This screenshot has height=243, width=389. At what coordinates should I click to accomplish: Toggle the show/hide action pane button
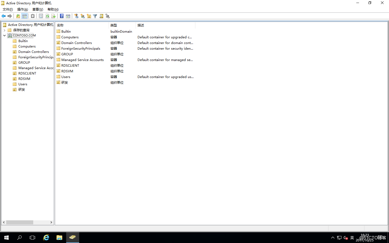coord(68,16)
